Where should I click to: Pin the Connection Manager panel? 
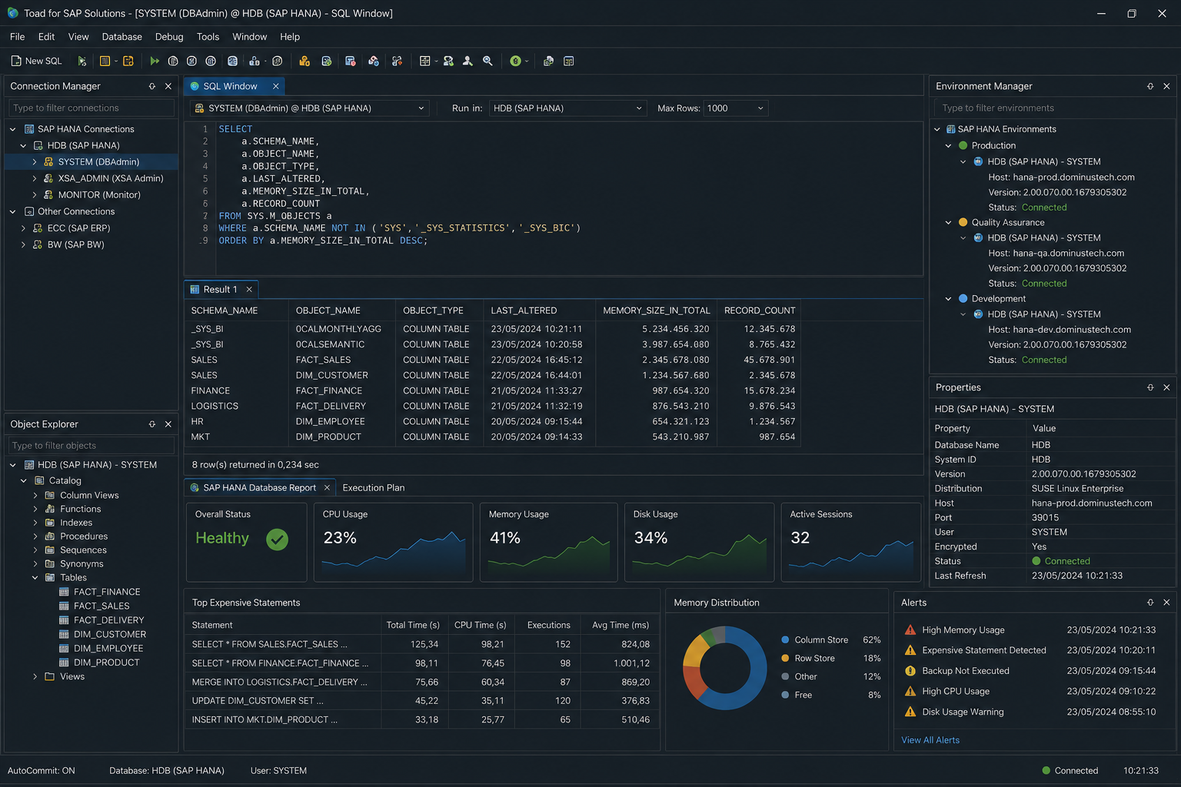tap(152, 86)
